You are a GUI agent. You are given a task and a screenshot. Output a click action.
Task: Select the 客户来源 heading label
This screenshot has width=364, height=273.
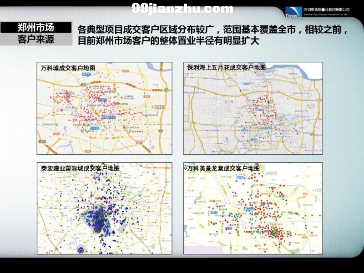coord(36,39)
